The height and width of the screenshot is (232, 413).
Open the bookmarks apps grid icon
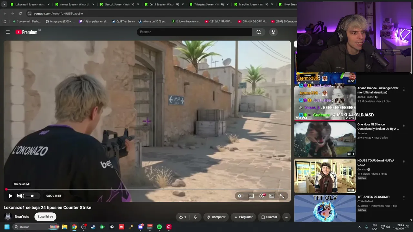point(4,22)
